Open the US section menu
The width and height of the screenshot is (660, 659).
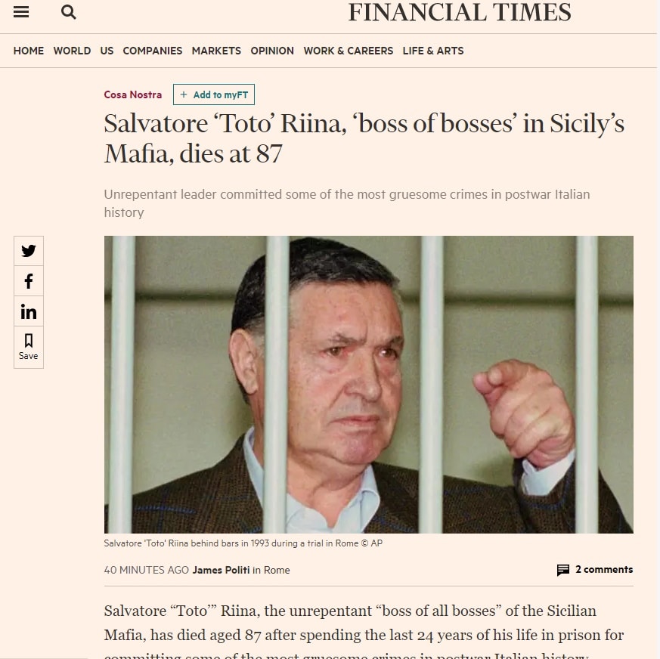(107, 51)
